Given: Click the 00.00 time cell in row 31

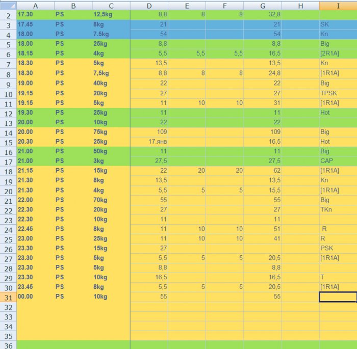Looking at the screenshot, I should (36, 297).
